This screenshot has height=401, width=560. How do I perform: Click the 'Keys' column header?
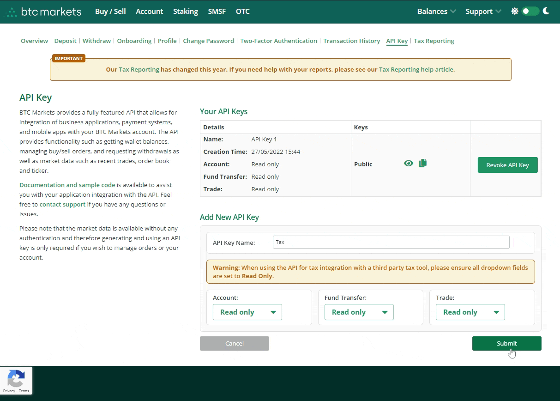point(361,127)
